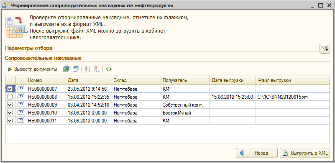Click the Дата column header
Viewport: 335px width, 163px height.
coord(89,80)
